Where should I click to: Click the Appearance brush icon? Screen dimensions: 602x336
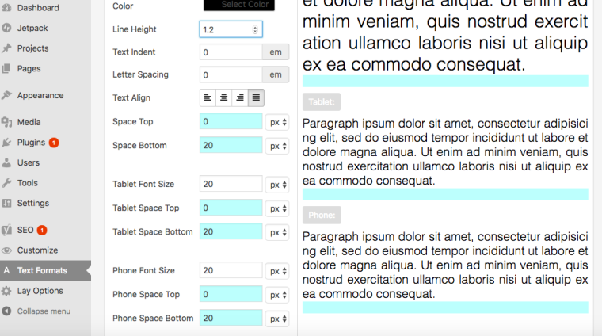point(7,95)
